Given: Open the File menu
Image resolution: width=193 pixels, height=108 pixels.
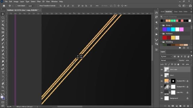Looking at the screenshot, I should (6, 1).
